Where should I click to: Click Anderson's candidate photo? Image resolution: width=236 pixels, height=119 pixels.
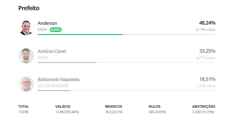tap(26, 28)
